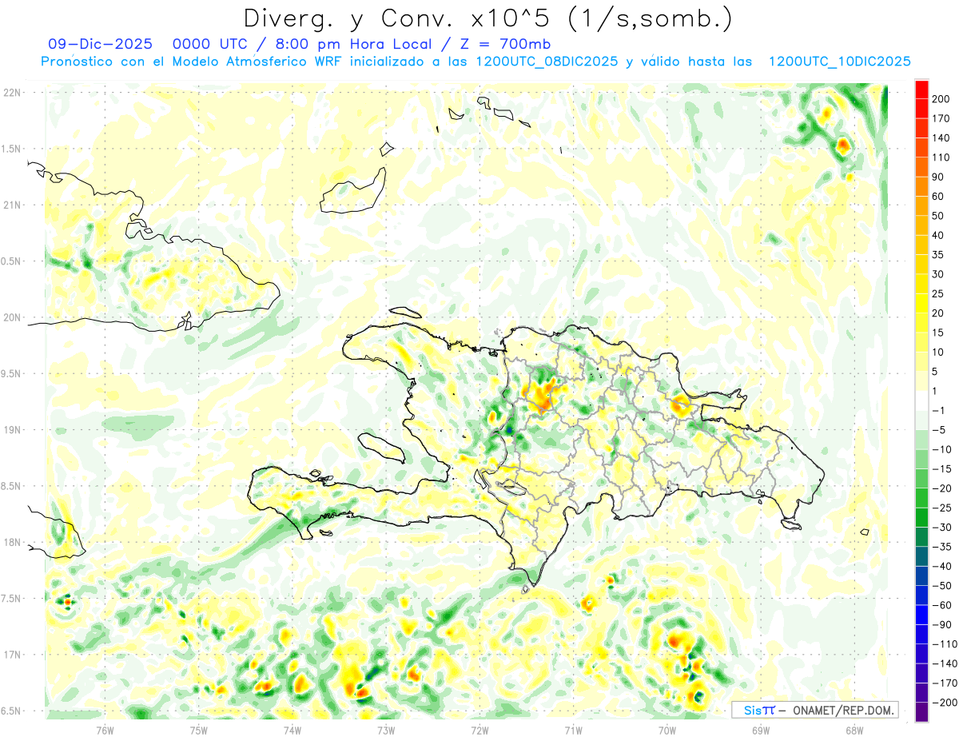
Task: Click the '19N' latitude label
Action: (x=12, y=430)
